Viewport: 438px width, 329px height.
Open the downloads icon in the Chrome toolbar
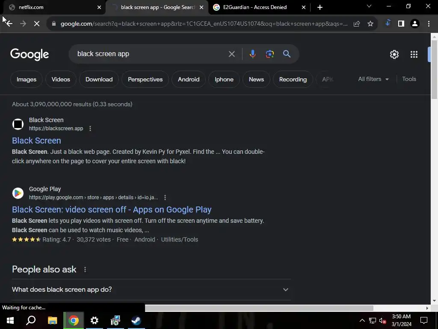point(388,24)
